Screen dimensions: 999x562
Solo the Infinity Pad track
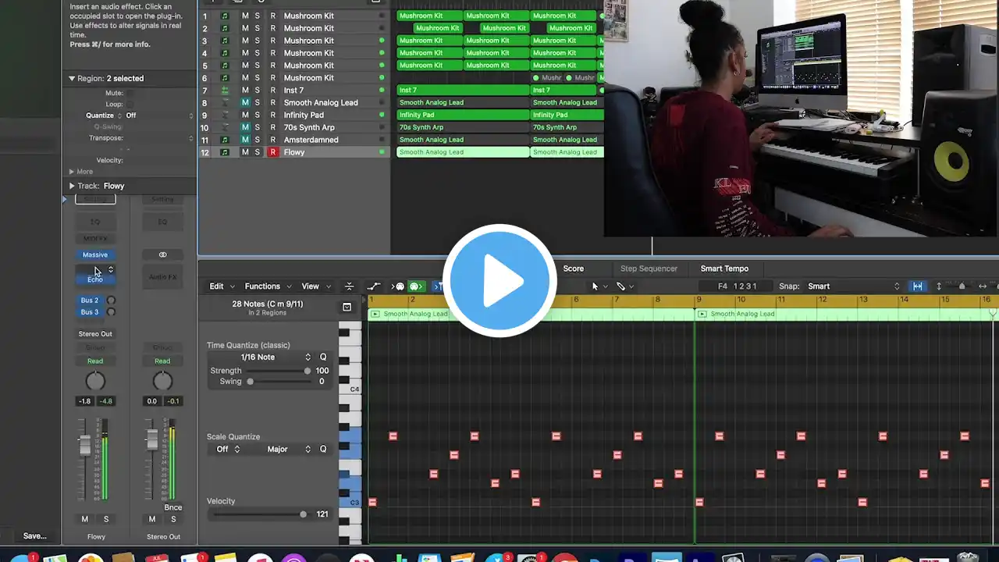tap(258, 115)
